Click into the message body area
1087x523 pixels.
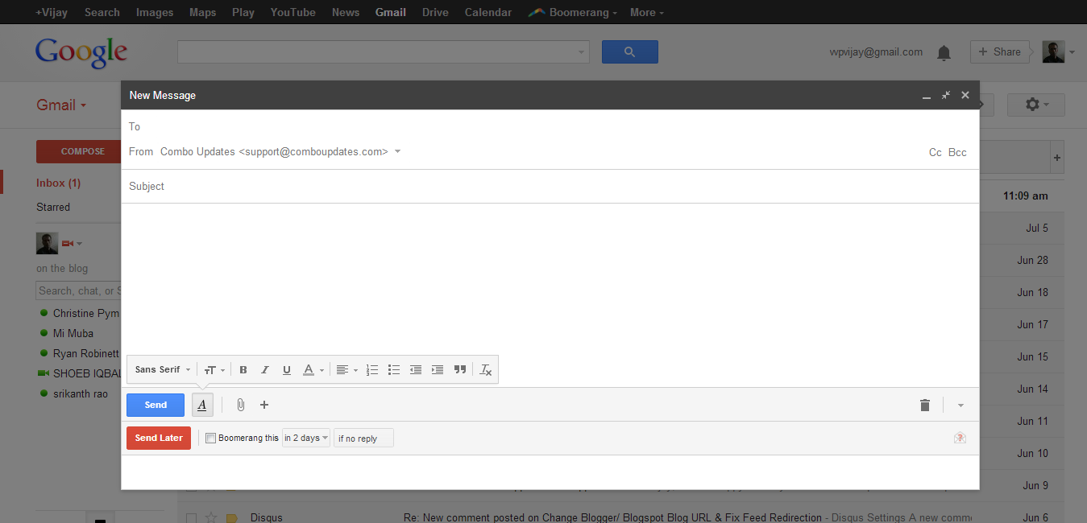point(550,278)
